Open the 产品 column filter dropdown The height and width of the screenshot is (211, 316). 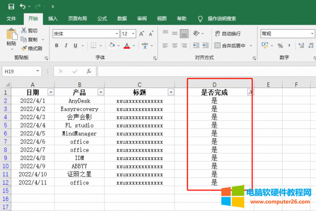100,92
